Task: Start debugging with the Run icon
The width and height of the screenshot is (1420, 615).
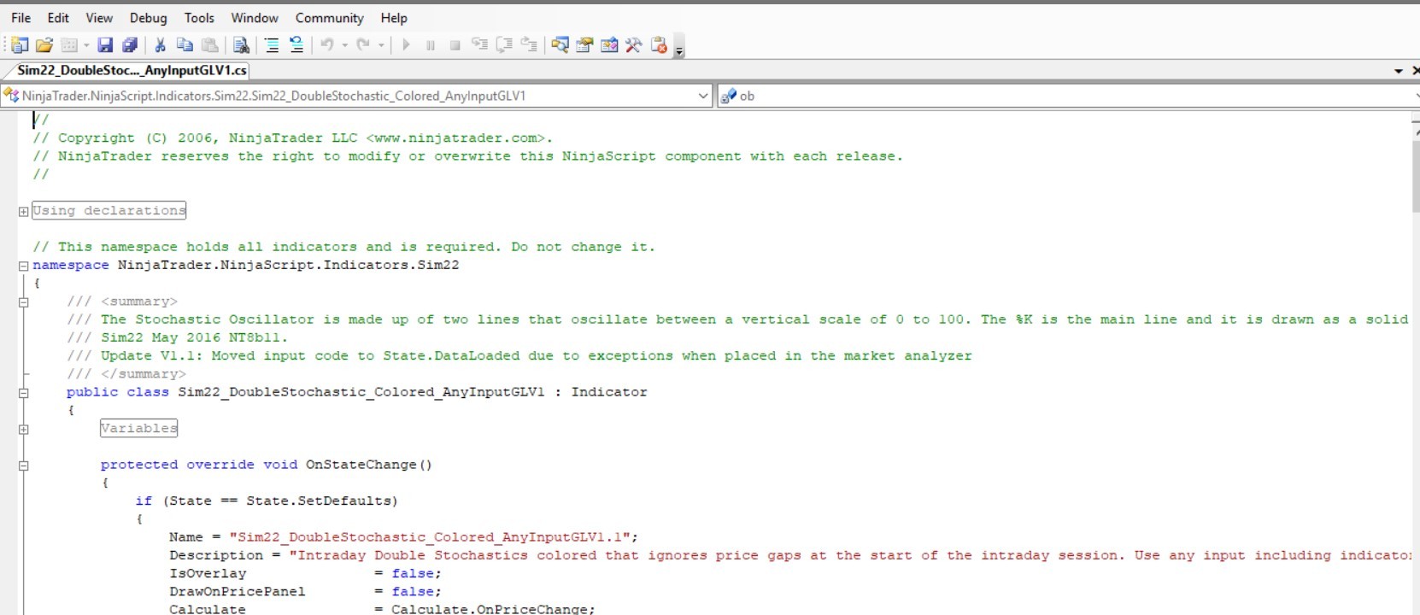Action: (406, 45)
